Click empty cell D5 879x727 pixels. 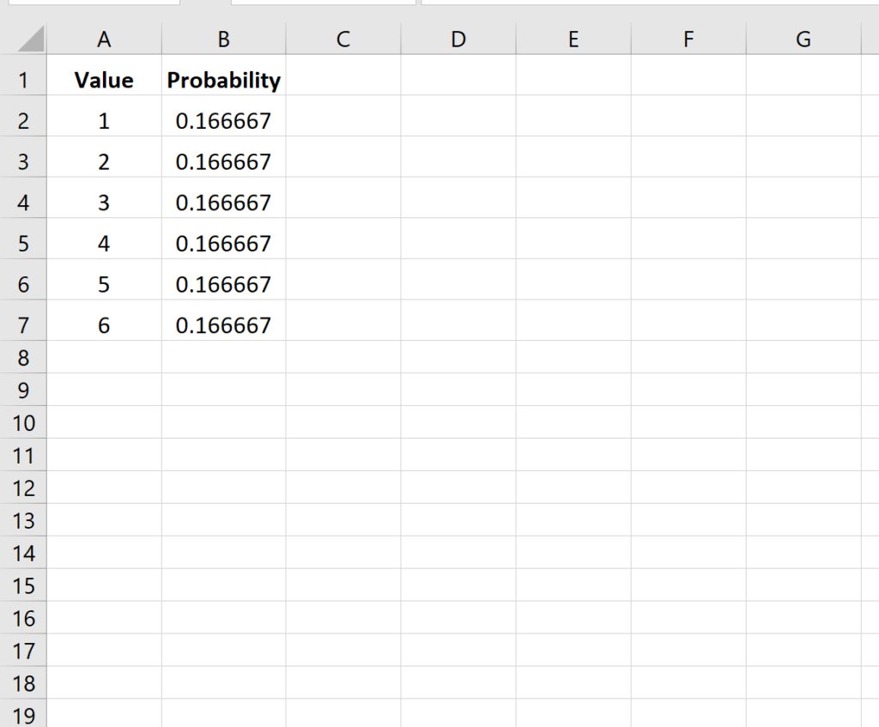coord(458,243)
